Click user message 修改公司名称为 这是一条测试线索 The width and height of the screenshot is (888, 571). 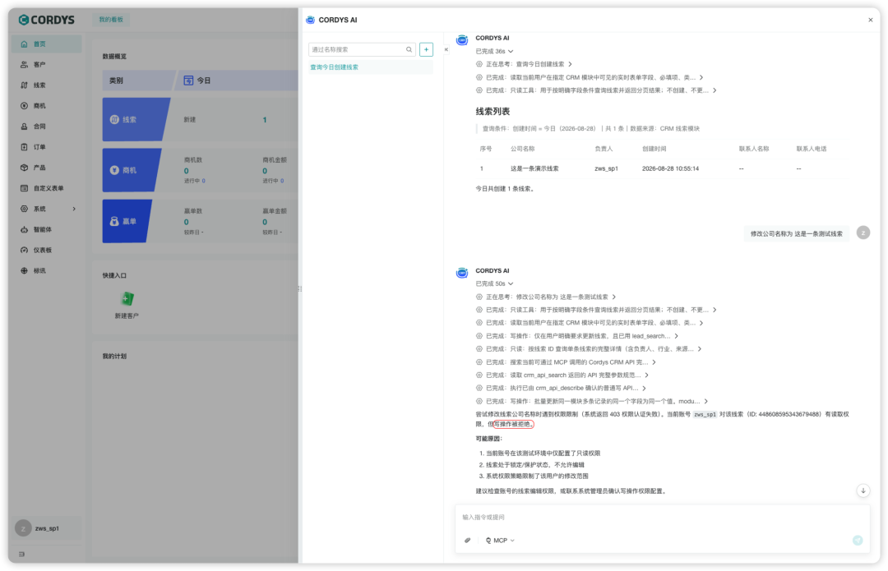point(796,233)
